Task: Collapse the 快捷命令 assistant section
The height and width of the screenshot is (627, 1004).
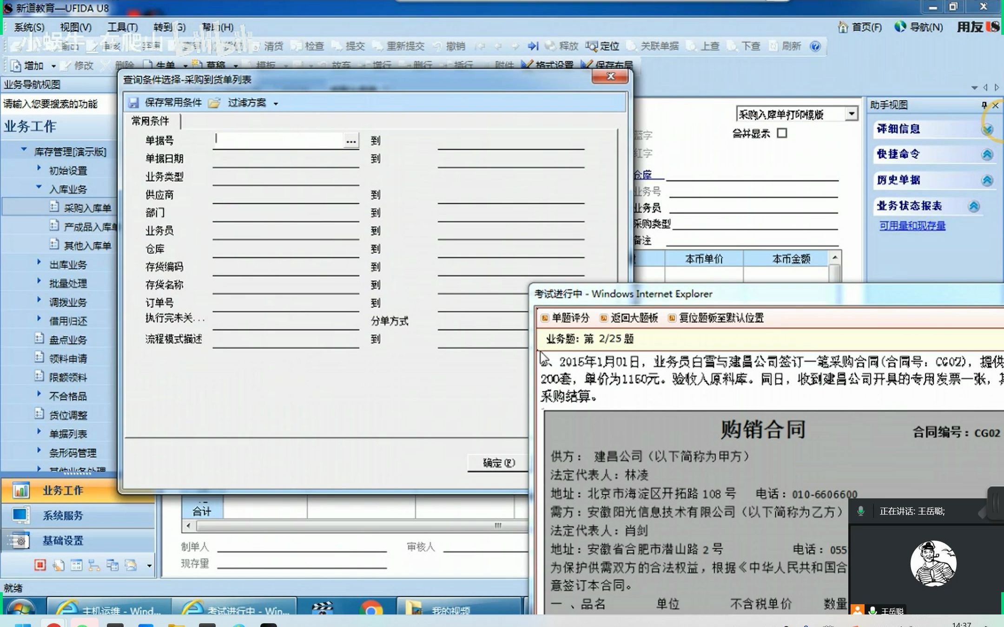Action: pos(987,154)
